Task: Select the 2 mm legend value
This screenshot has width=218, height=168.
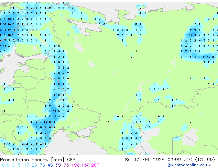Action: [13, 165]
